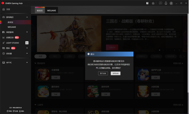Viewport: 189px width, 114px height.
Task: Open the notifications bell in title bar
Action: (x=166, y=3)
